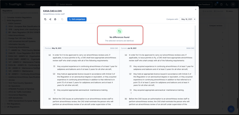
Task: Click the copy icon in modal toolbar
Action: [45, 19]
